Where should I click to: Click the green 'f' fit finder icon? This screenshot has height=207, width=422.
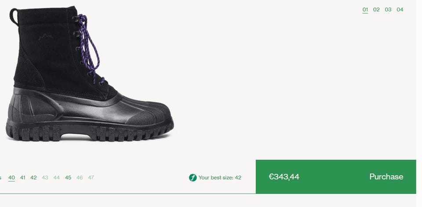click(193, 177)
